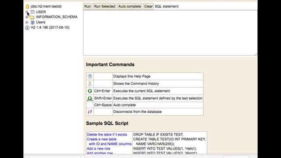Click 'Delete the table if it exists' link

[107, 135]
